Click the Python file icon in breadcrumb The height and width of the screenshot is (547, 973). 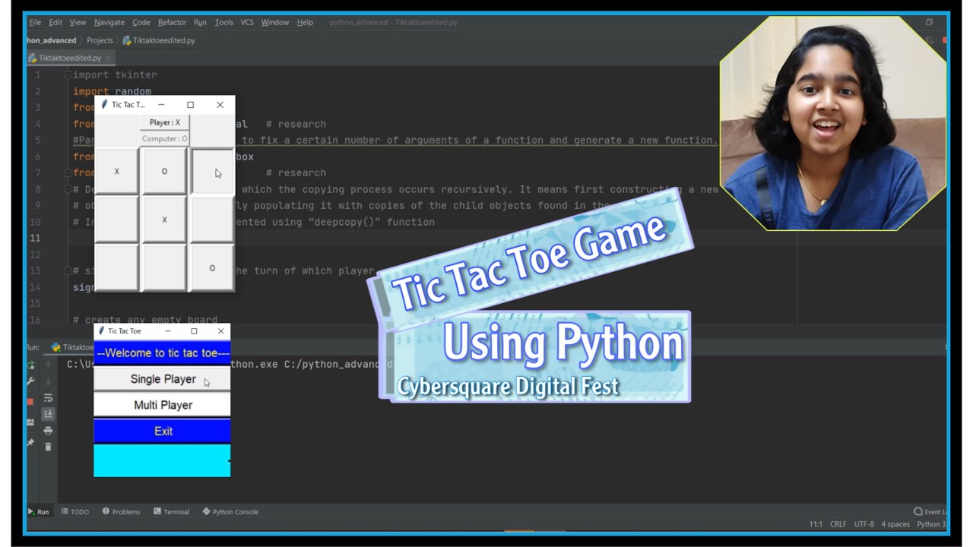[126, 40]
